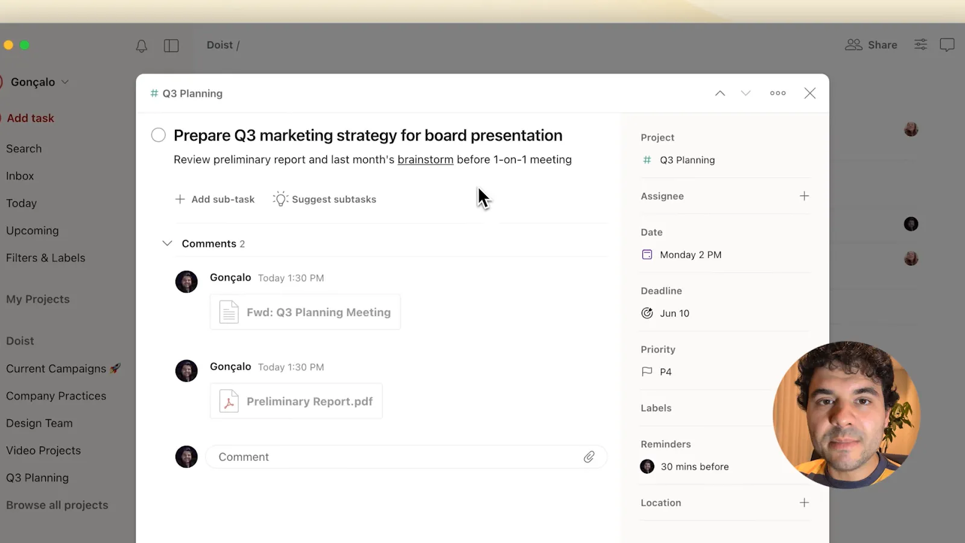Click Suggest subtasks text
The image size is (965, 543).
334,199
